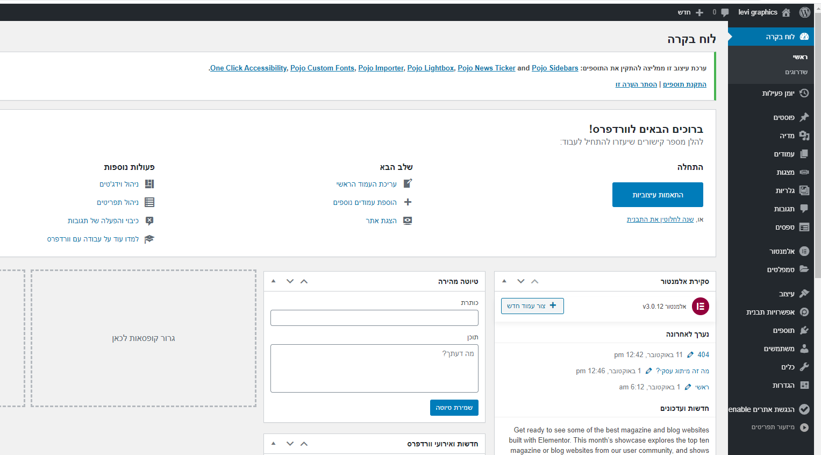The image size is (821, 455).
Task: Click ניהול תפריטים manage menus link
Action: coord(118,202)
